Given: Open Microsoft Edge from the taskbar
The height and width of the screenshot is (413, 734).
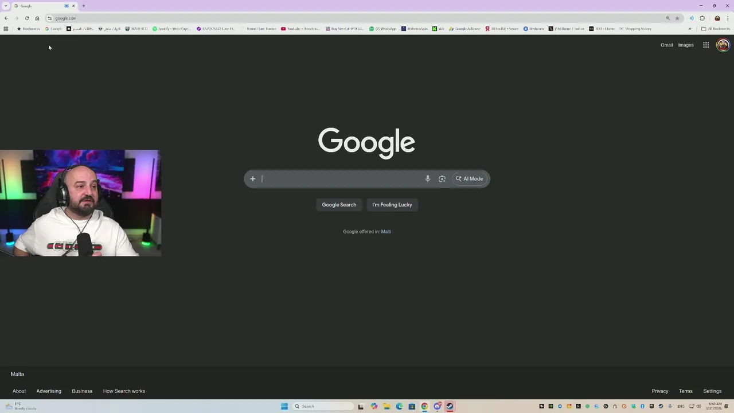Looking at the screenshot, I should [x=399, y=407].
